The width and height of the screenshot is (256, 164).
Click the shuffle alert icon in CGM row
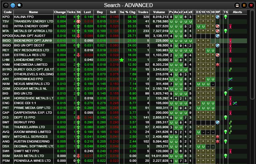tap(230, 89)
